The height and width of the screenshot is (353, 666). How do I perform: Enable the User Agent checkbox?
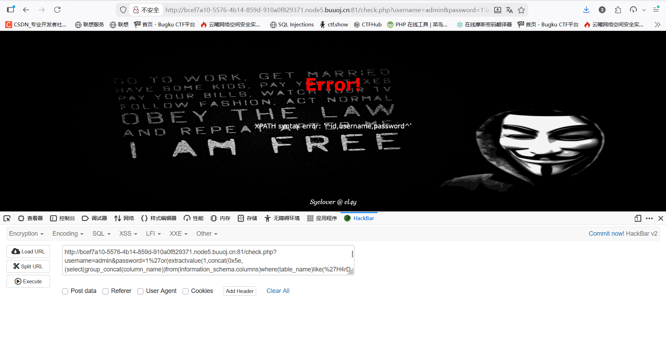click(140, 291)
